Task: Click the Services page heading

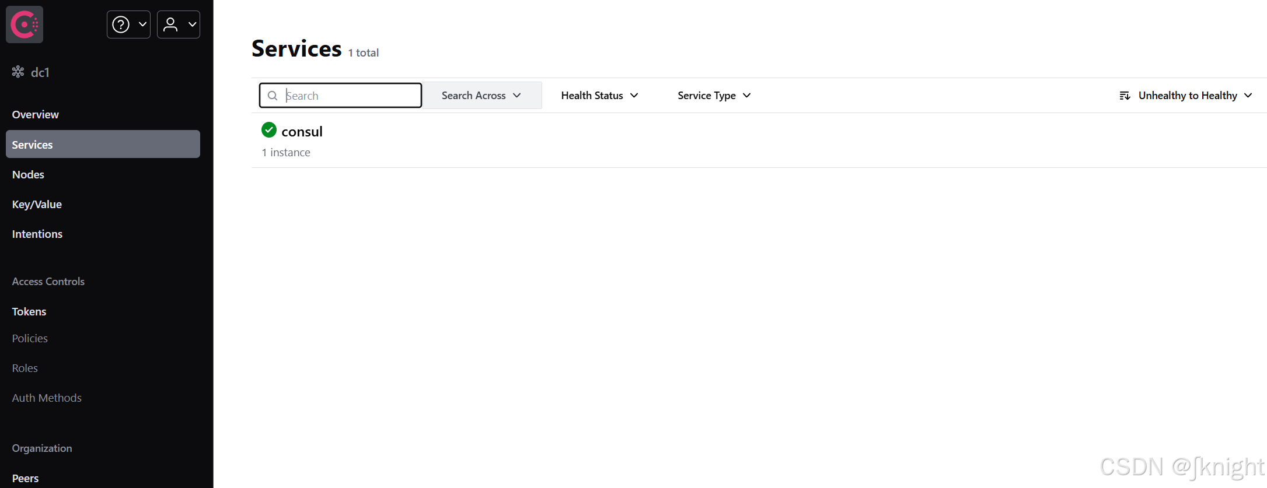Action: tap(296, 48)
